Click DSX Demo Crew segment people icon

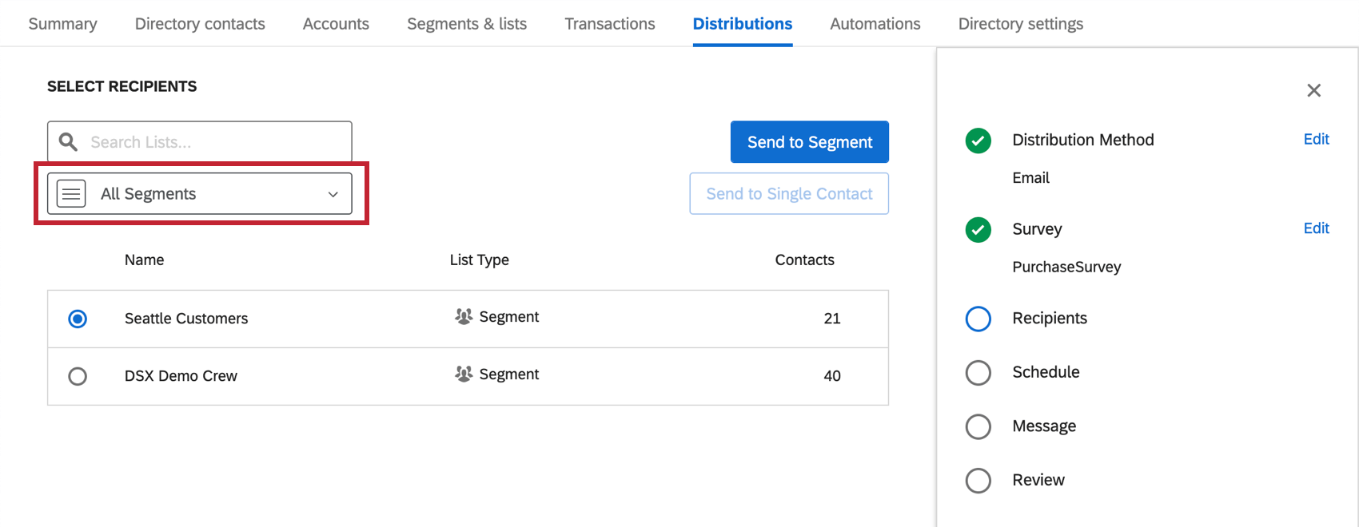464,374
